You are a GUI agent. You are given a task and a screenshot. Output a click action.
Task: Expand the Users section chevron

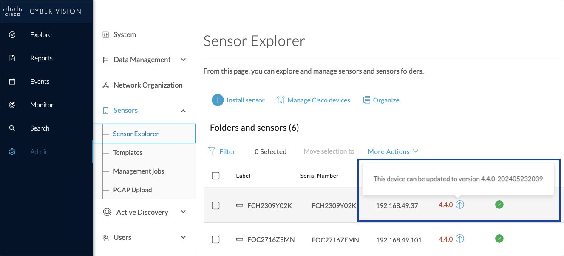click(x=183, y=238)
